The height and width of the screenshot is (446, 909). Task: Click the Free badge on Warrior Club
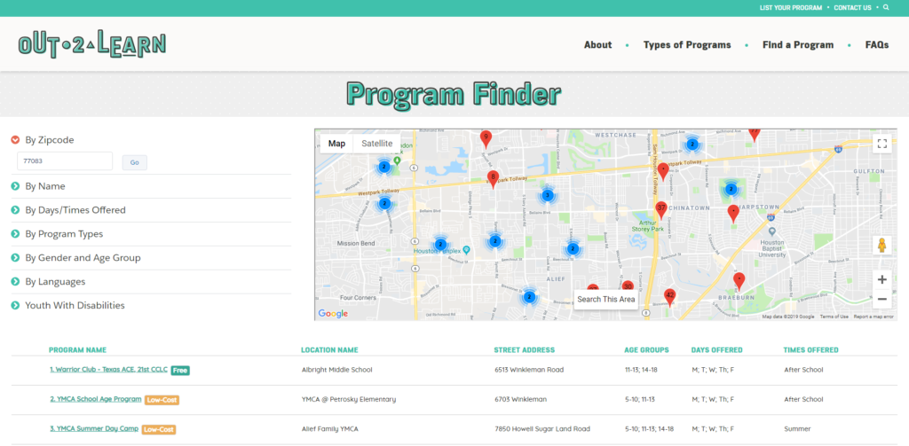tap(180, 370)
